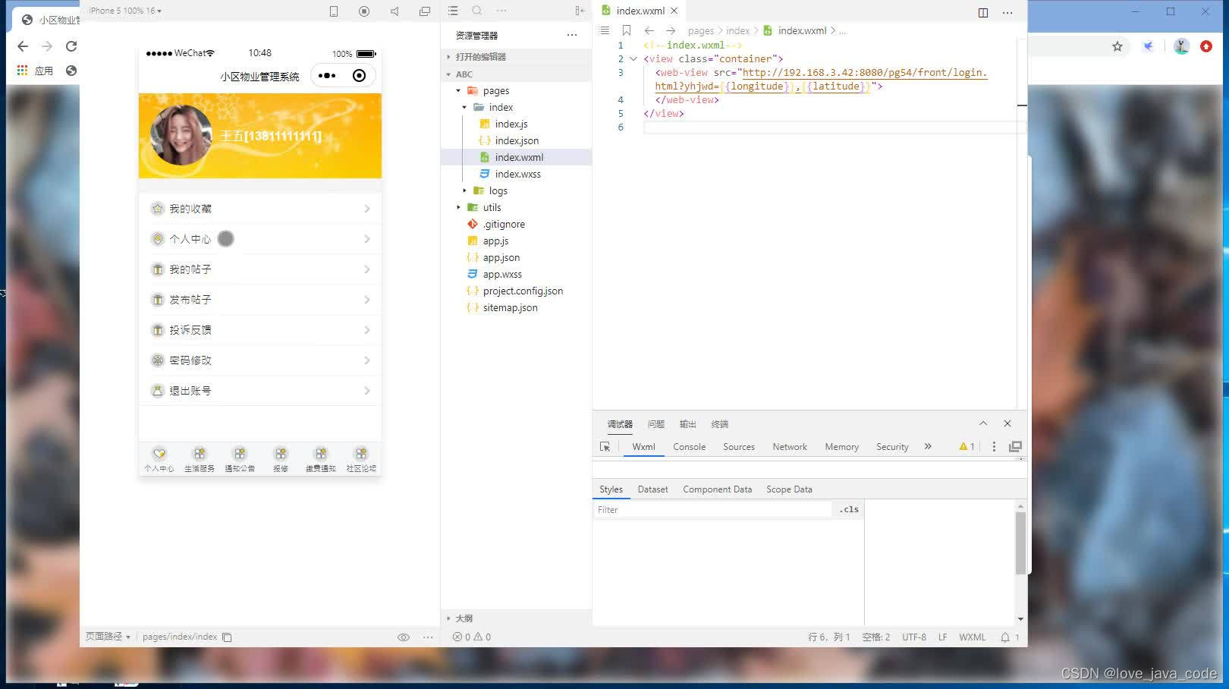This screenshot has width=1229, height=689.
Task: Switch to 终端 panel tab
Action: click(720, 424)
